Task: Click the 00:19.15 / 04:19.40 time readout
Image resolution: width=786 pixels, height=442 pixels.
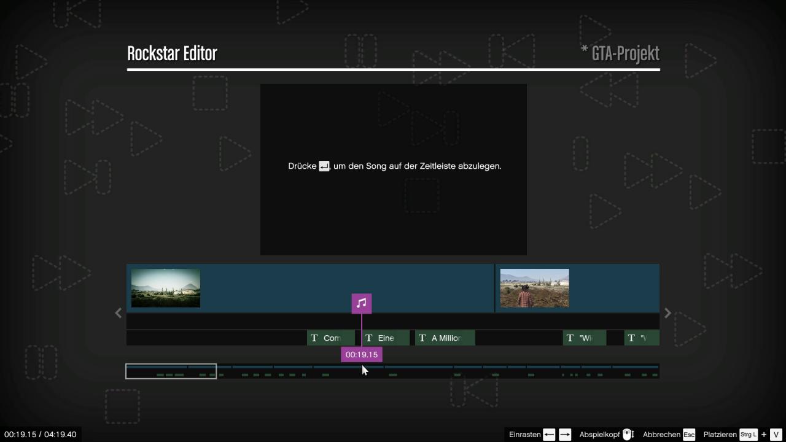Action: (41, 435)
